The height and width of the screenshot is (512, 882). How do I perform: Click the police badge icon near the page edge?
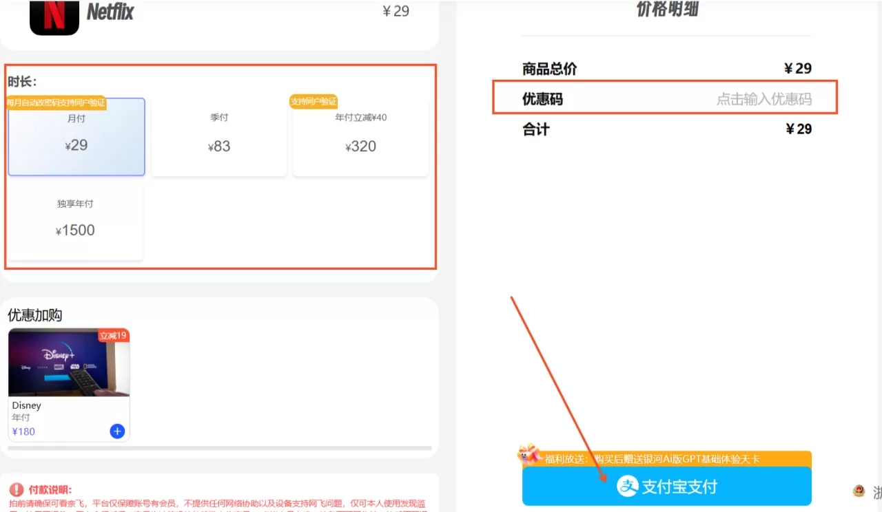(859, 491)
